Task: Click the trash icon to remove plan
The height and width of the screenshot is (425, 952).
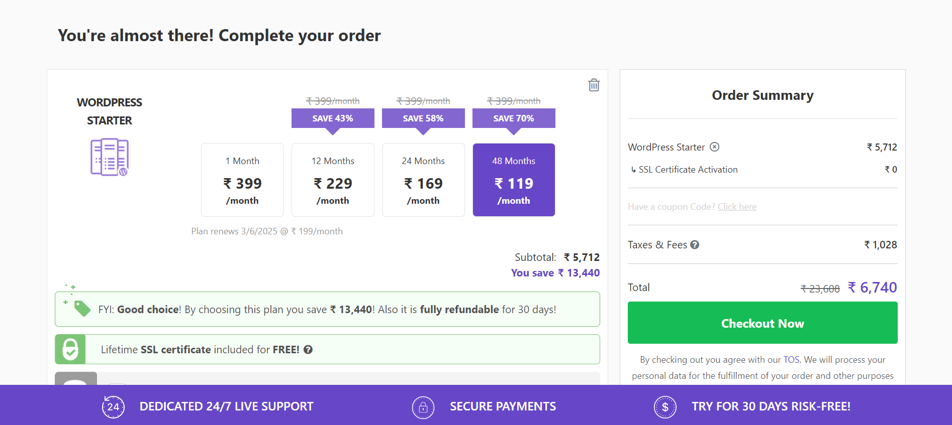Action: click(594, 85)
